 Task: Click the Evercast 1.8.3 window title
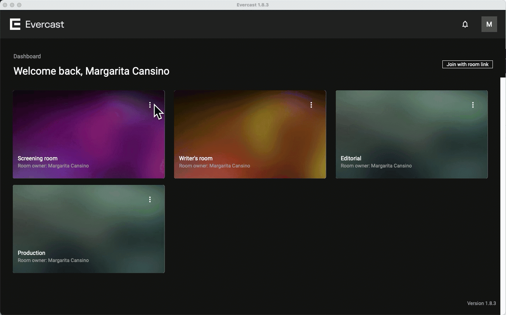pos(253,5)
